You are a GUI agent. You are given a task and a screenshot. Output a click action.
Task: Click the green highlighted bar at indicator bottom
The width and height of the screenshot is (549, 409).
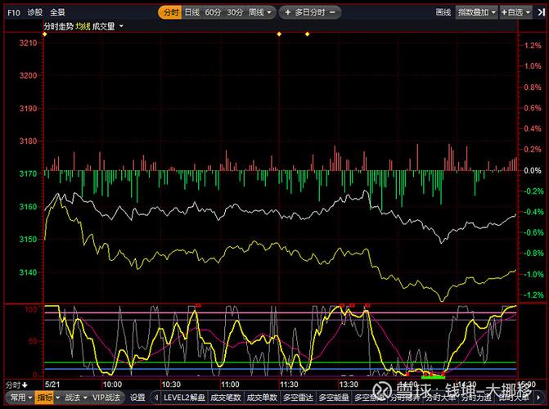tap(433, 377)
